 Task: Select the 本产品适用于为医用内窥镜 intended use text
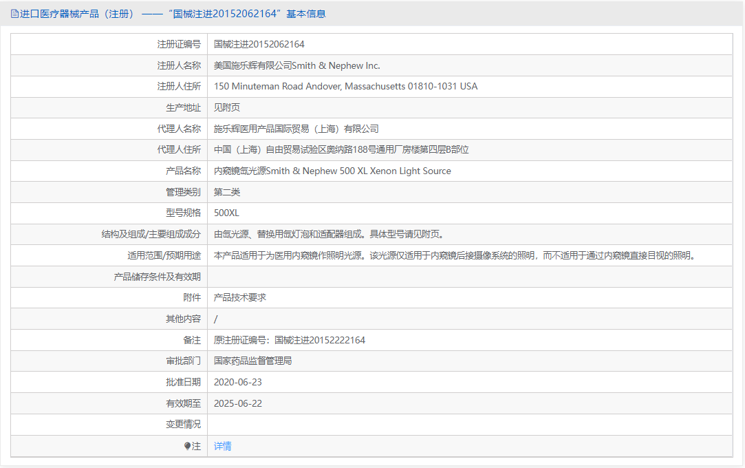[456, 255]
